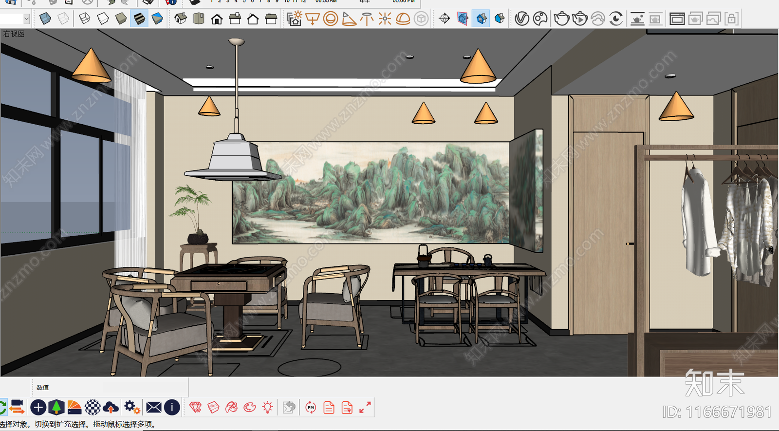Click the red SKP box icon
Image resolution: width=779 pixels, height=431 pixels.
tap(214, 407)
